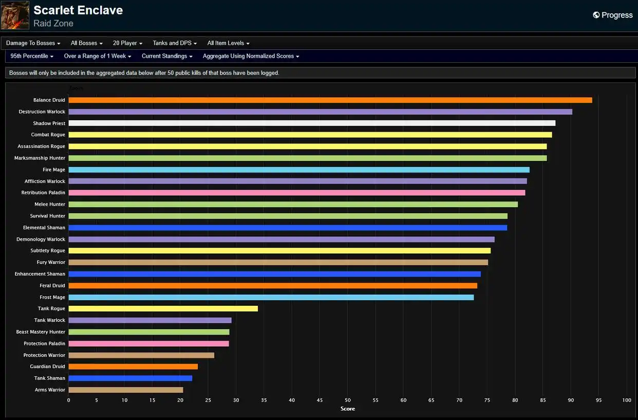
Task: Click the Scarlet Enclave title
Action: tap(78, 10)
